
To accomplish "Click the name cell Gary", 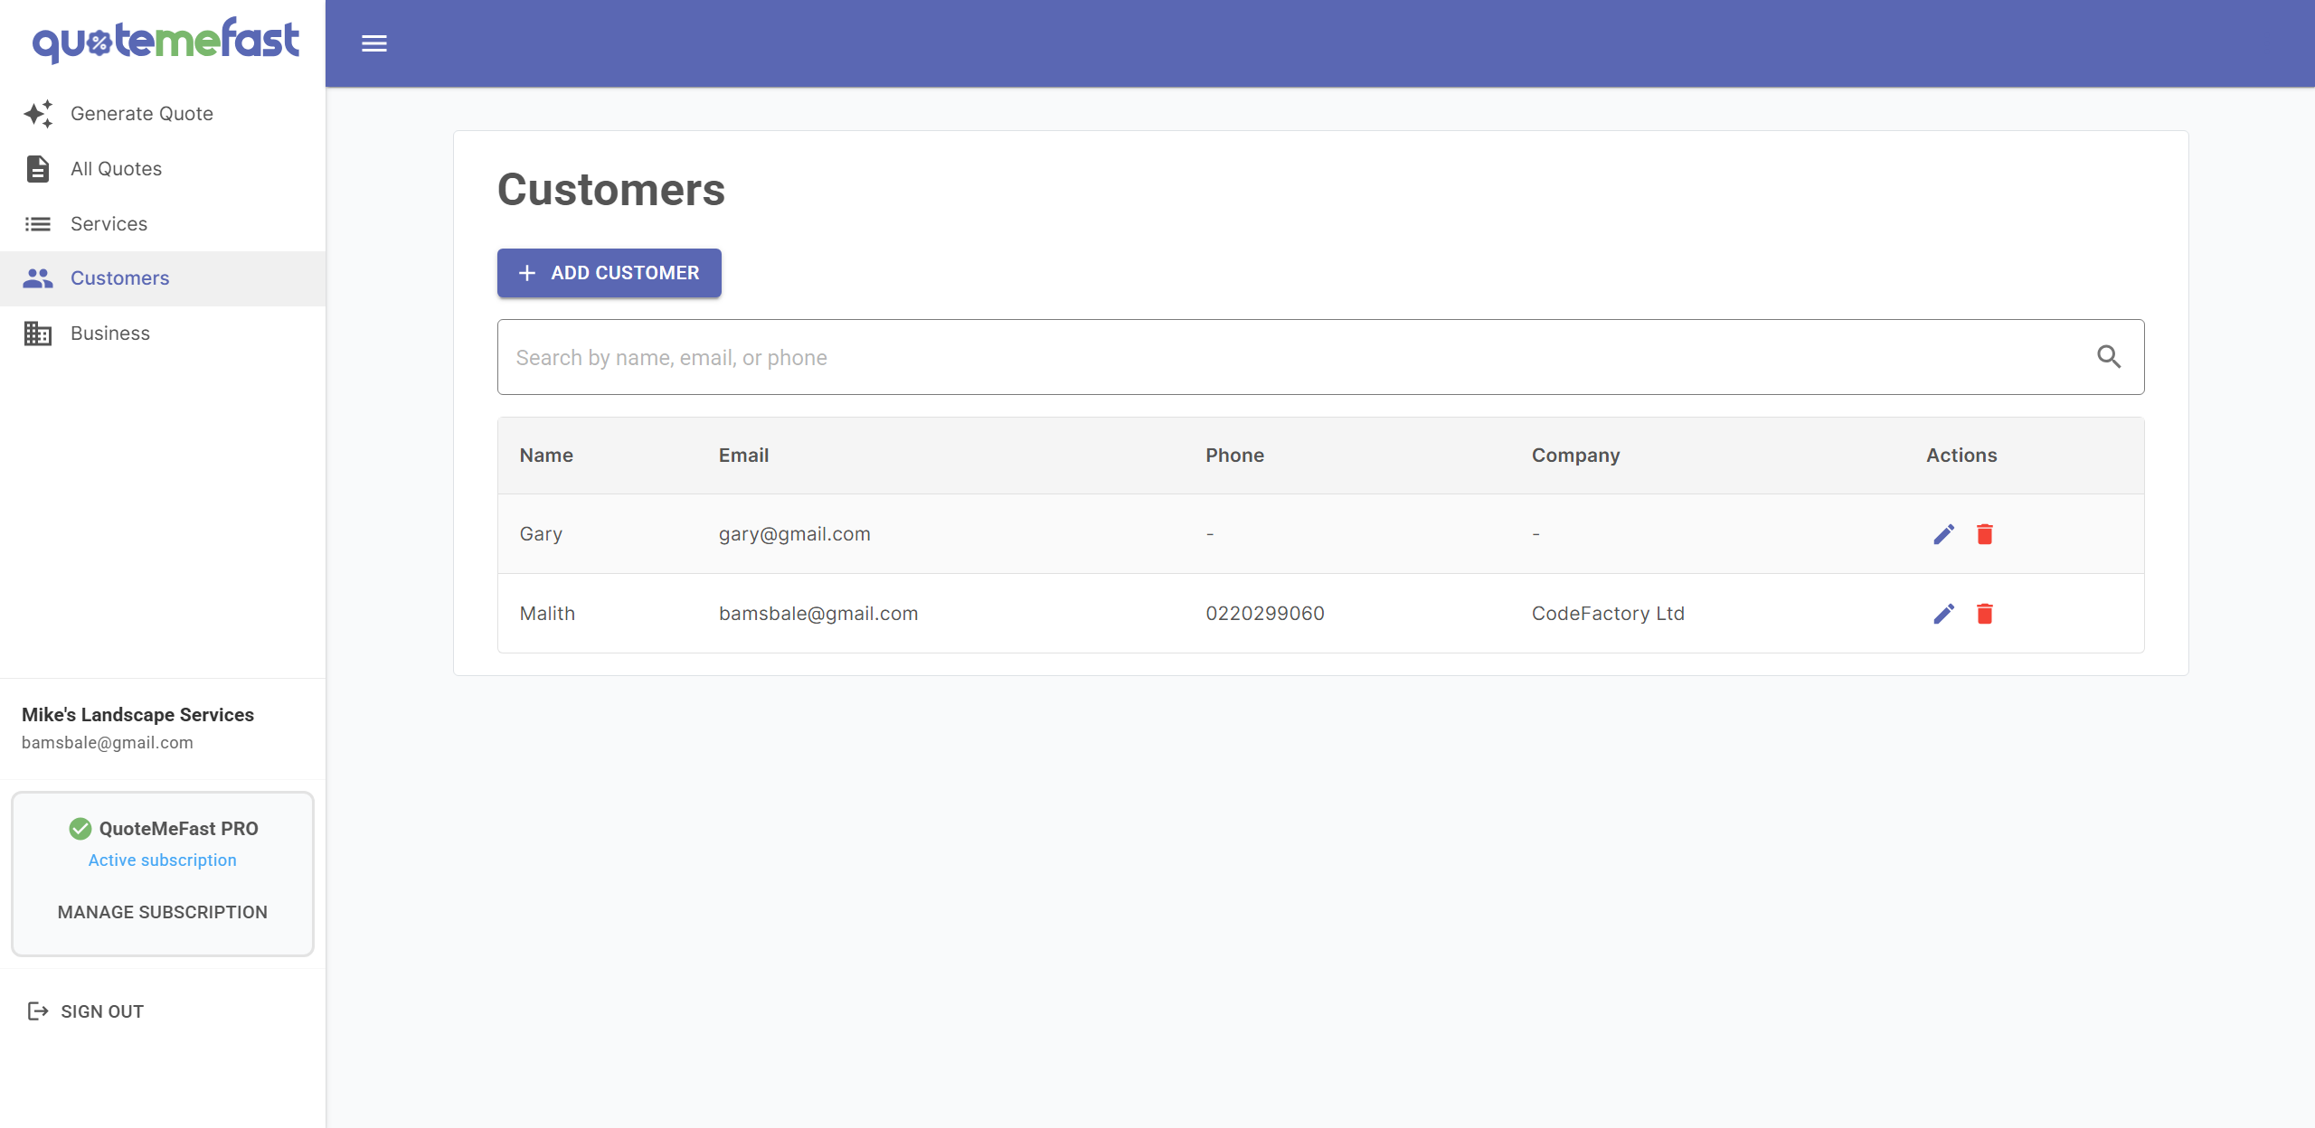I will point(541,534).
